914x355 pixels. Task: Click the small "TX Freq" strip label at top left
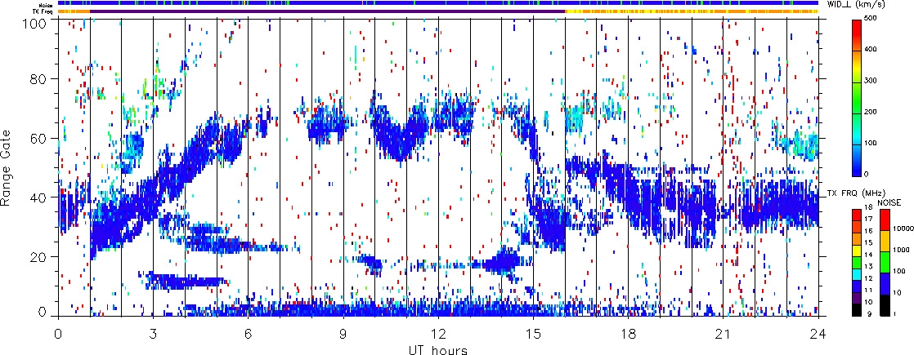coord(43,11)
